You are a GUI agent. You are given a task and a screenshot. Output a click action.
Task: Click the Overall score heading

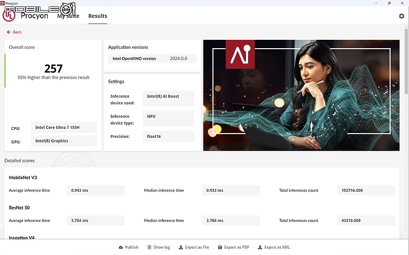click(21, 47)
